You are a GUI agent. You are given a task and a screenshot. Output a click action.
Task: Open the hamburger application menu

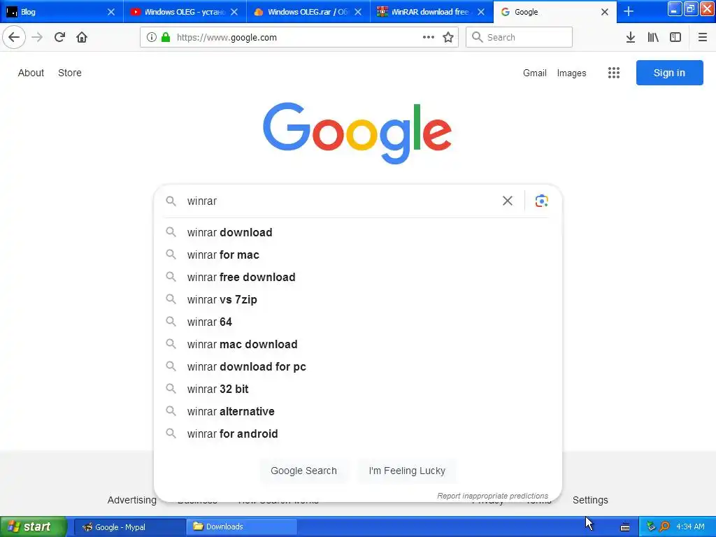(x=702, y=38)
